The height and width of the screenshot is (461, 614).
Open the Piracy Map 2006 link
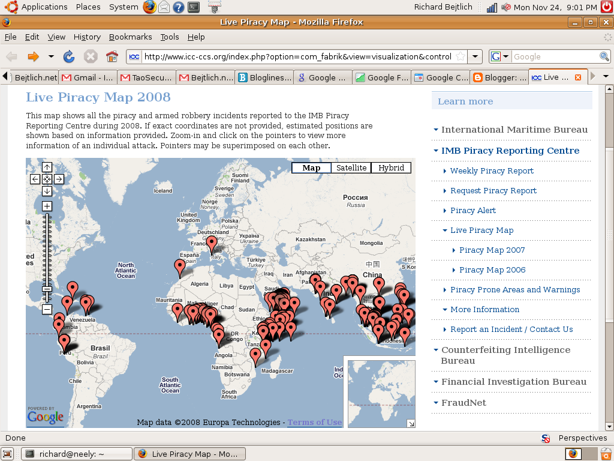click(492, 270)
